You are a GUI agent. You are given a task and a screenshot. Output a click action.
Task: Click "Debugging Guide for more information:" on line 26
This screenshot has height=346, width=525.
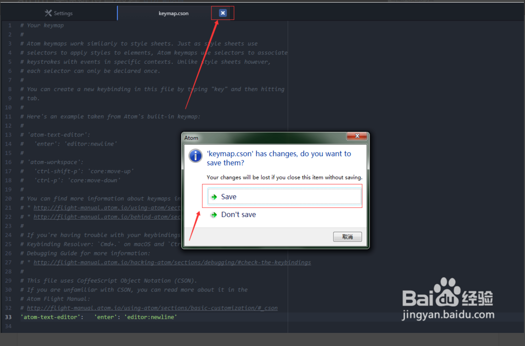click(x=85, y=253)
